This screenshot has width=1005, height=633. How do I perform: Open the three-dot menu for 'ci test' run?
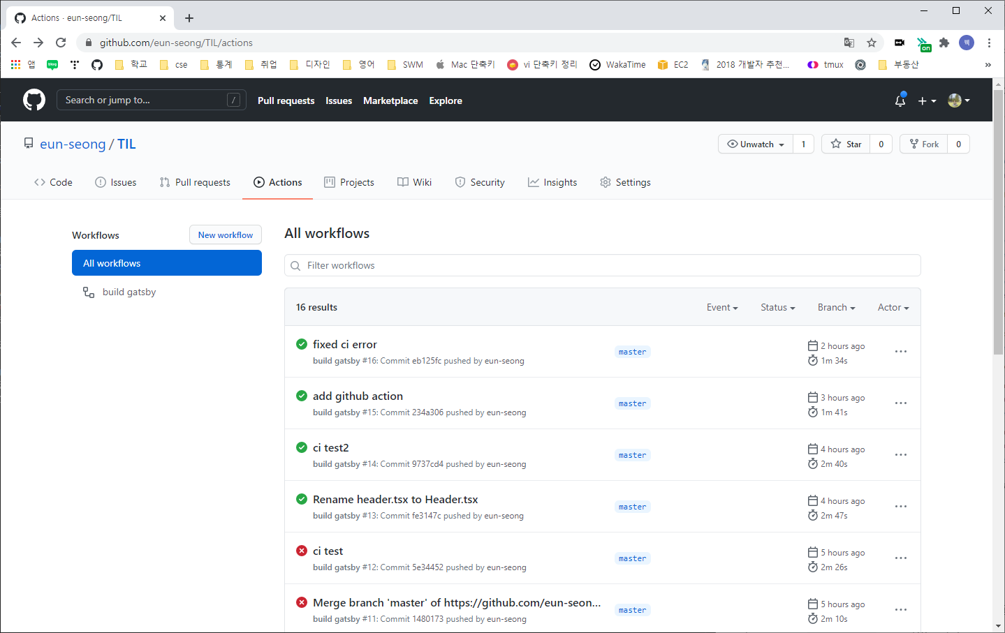point(901,558)
